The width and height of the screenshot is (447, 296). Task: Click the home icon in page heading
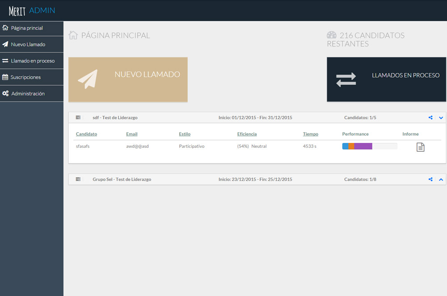[73, 35]
